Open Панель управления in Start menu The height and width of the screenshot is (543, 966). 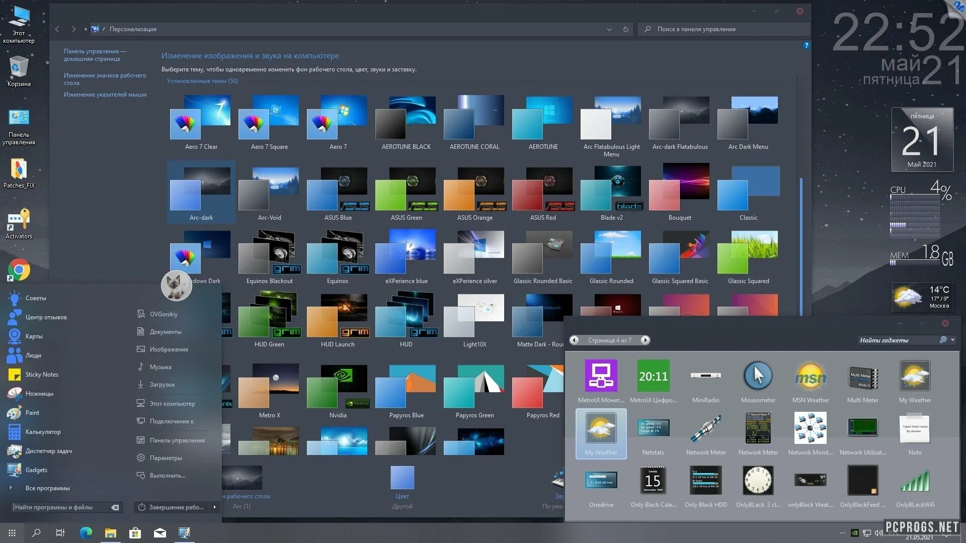177,440
